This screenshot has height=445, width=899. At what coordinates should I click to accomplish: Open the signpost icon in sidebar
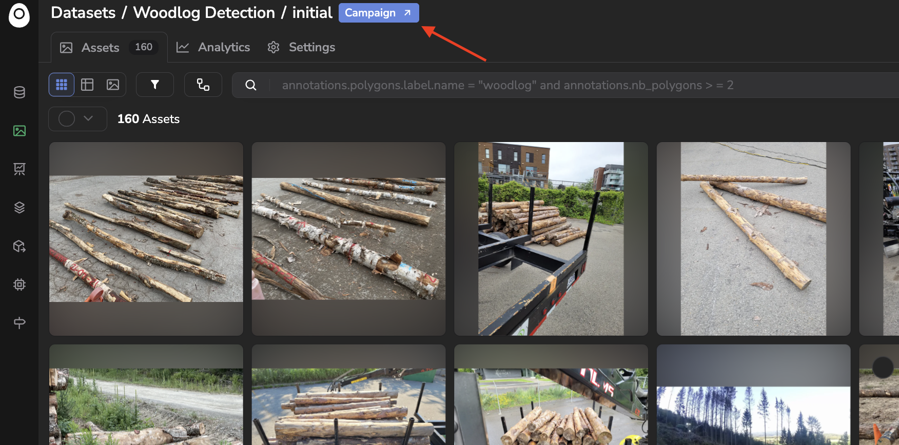click(x=19, y=323)
